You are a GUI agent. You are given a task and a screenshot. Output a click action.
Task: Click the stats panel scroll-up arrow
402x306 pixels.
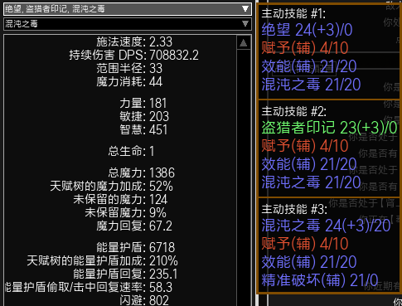pos(244,43)
